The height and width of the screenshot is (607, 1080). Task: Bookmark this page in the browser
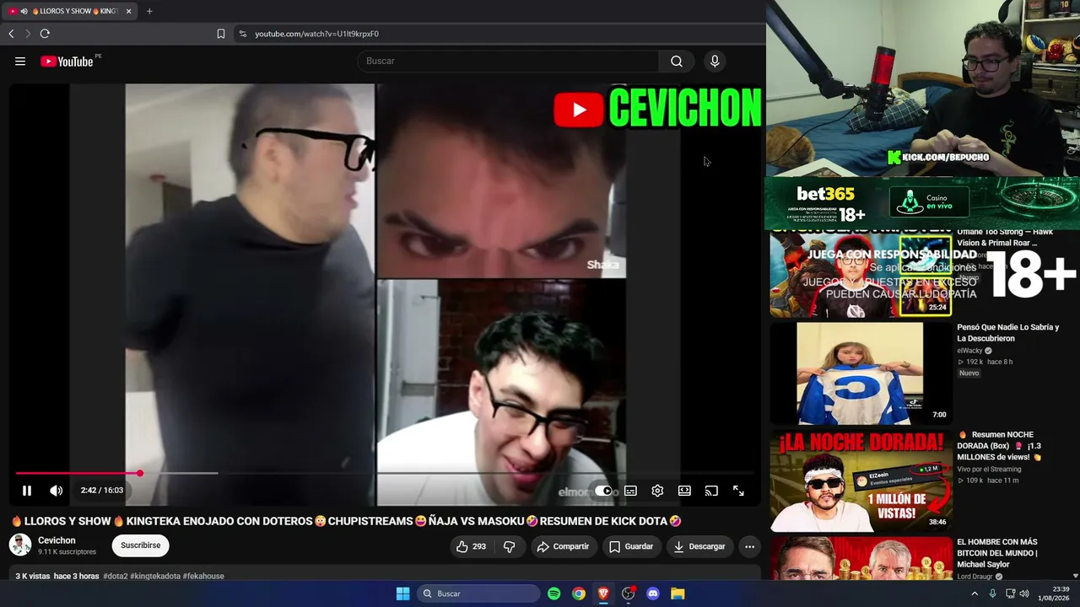[x=221, y=34]
